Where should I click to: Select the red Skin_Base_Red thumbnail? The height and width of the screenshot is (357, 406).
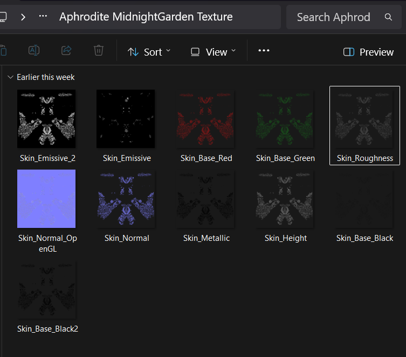tap(205, 119)
